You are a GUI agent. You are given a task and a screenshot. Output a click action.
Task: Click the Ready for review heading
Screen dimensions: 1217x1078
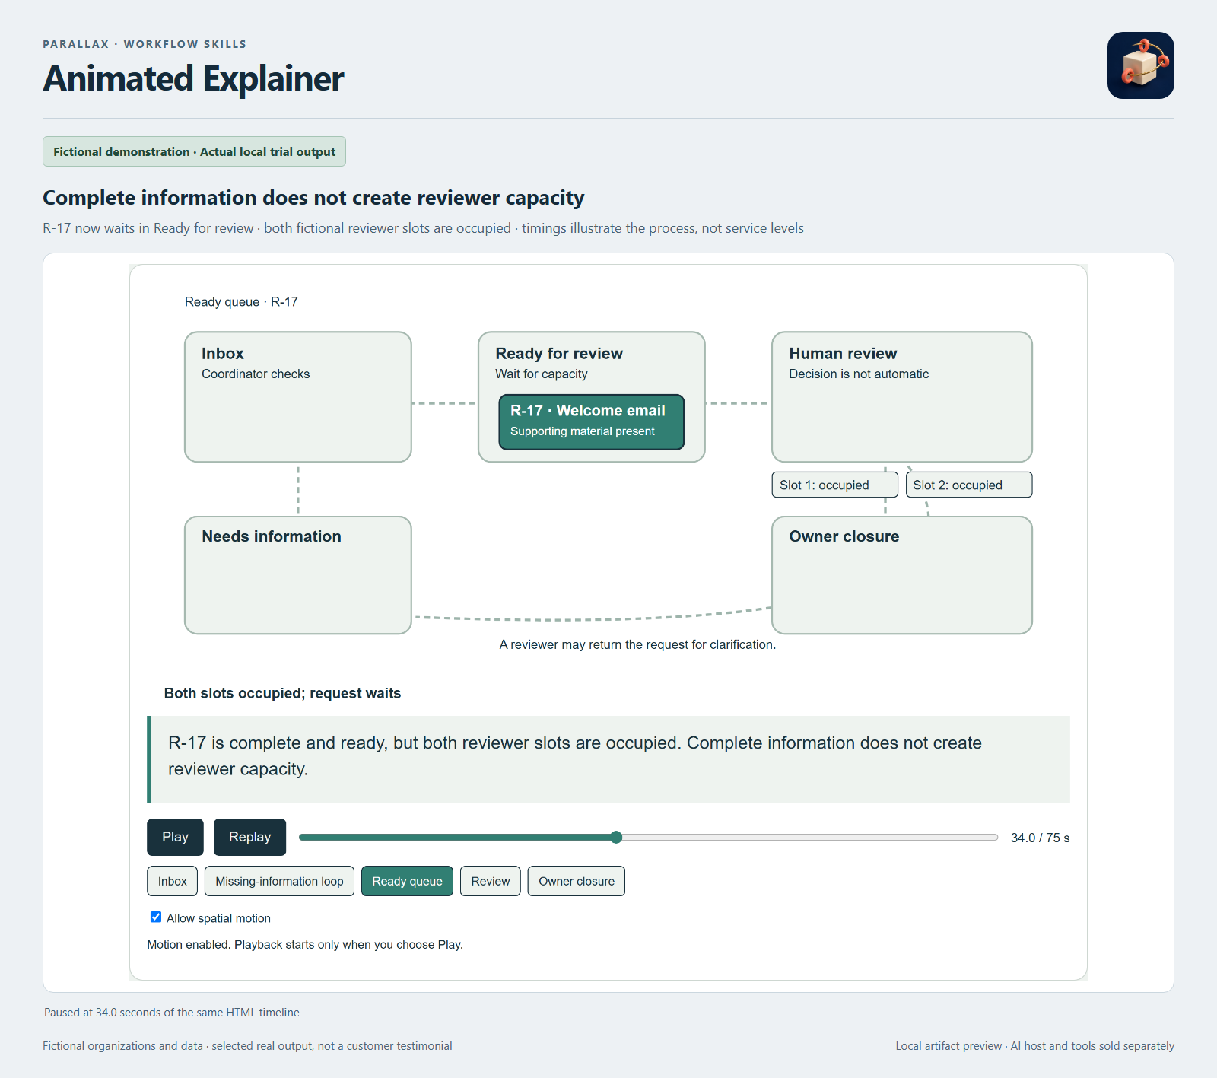(559, 354)
